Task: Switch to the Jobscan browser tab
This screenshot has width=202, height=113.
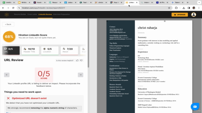Action: (70, 3)
